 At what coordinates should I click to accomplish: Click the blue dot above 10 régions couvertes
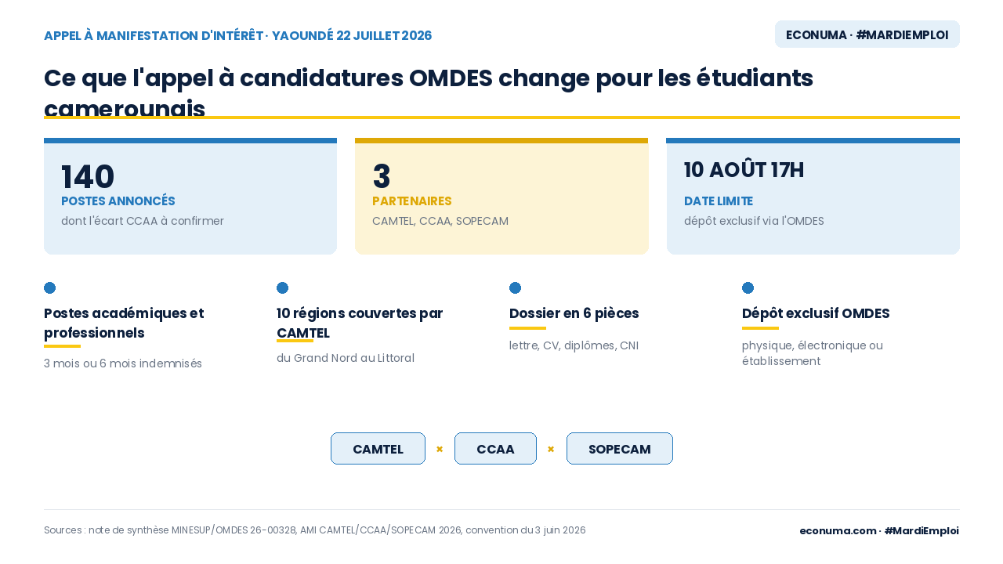282,287
